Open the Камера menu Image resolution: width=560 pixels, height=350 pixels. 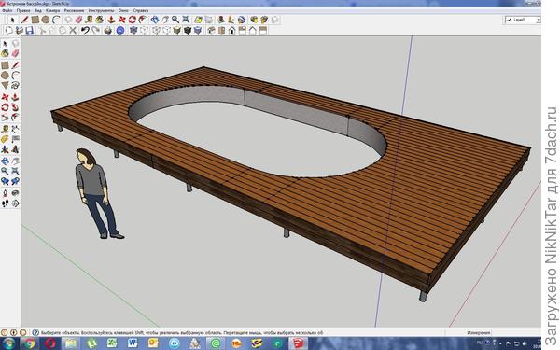(x=53, y=10)
